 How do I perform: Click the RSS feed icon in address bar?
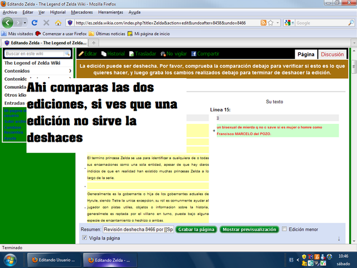pos(263,23)
